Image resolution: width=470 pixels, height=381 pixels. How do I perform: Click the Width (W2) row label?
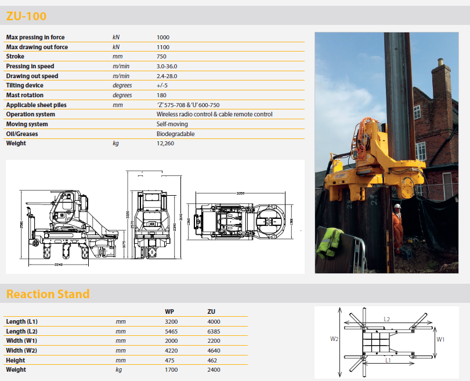click(x=21, y=350)
